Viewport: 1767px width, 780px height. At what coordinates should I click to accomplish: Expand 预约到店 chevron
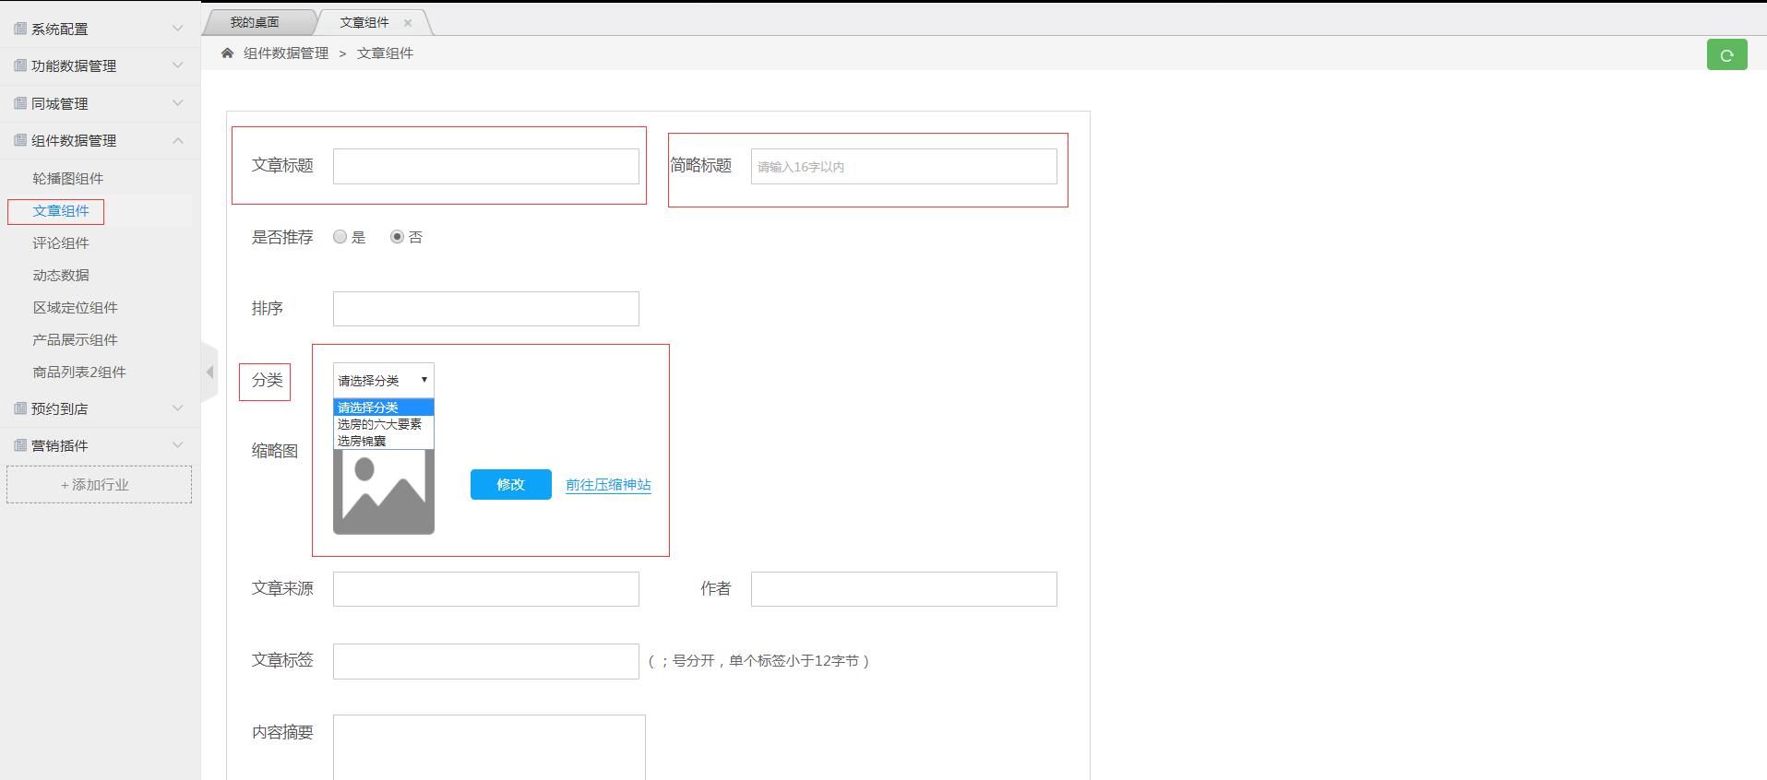point(178,408)
